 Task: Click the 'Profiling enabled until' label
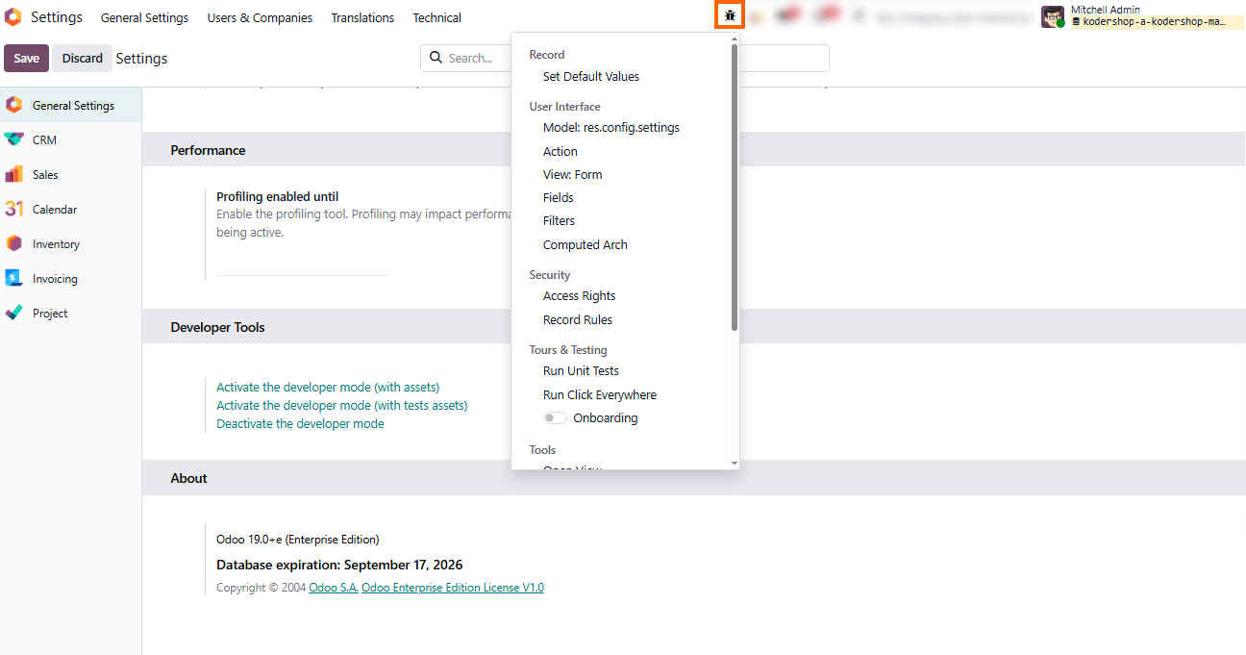[277, 196]
